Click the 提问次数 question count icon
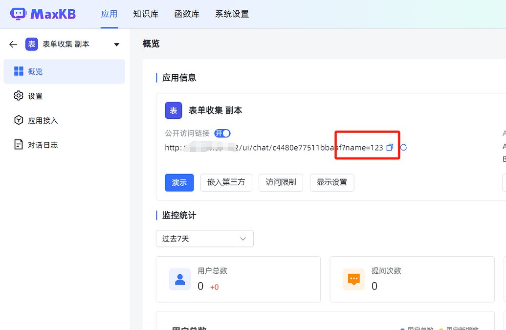The height and width of the screenshot is (330, 506). [x=353, y=279]
